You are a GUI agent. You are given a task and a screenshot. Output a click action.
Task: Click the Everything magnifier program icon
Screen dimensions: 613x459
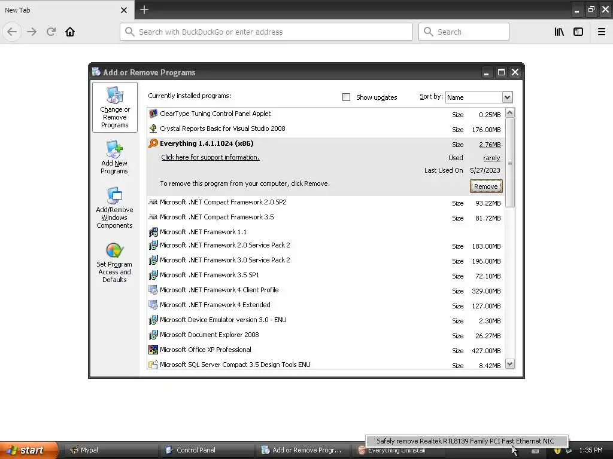point(153,143)
